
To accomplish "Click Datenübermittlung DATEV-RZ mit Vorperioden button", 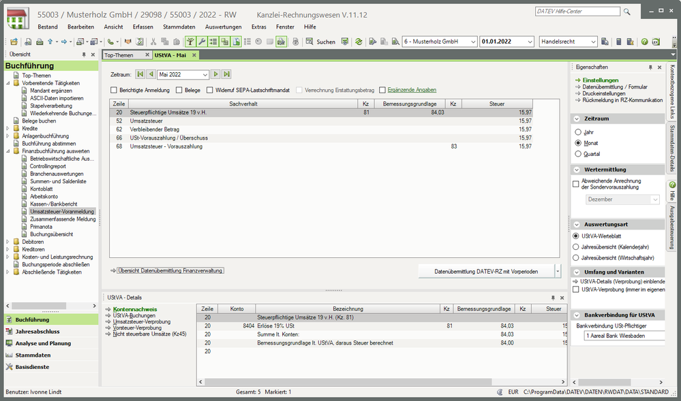I will (x=485, y=272).
